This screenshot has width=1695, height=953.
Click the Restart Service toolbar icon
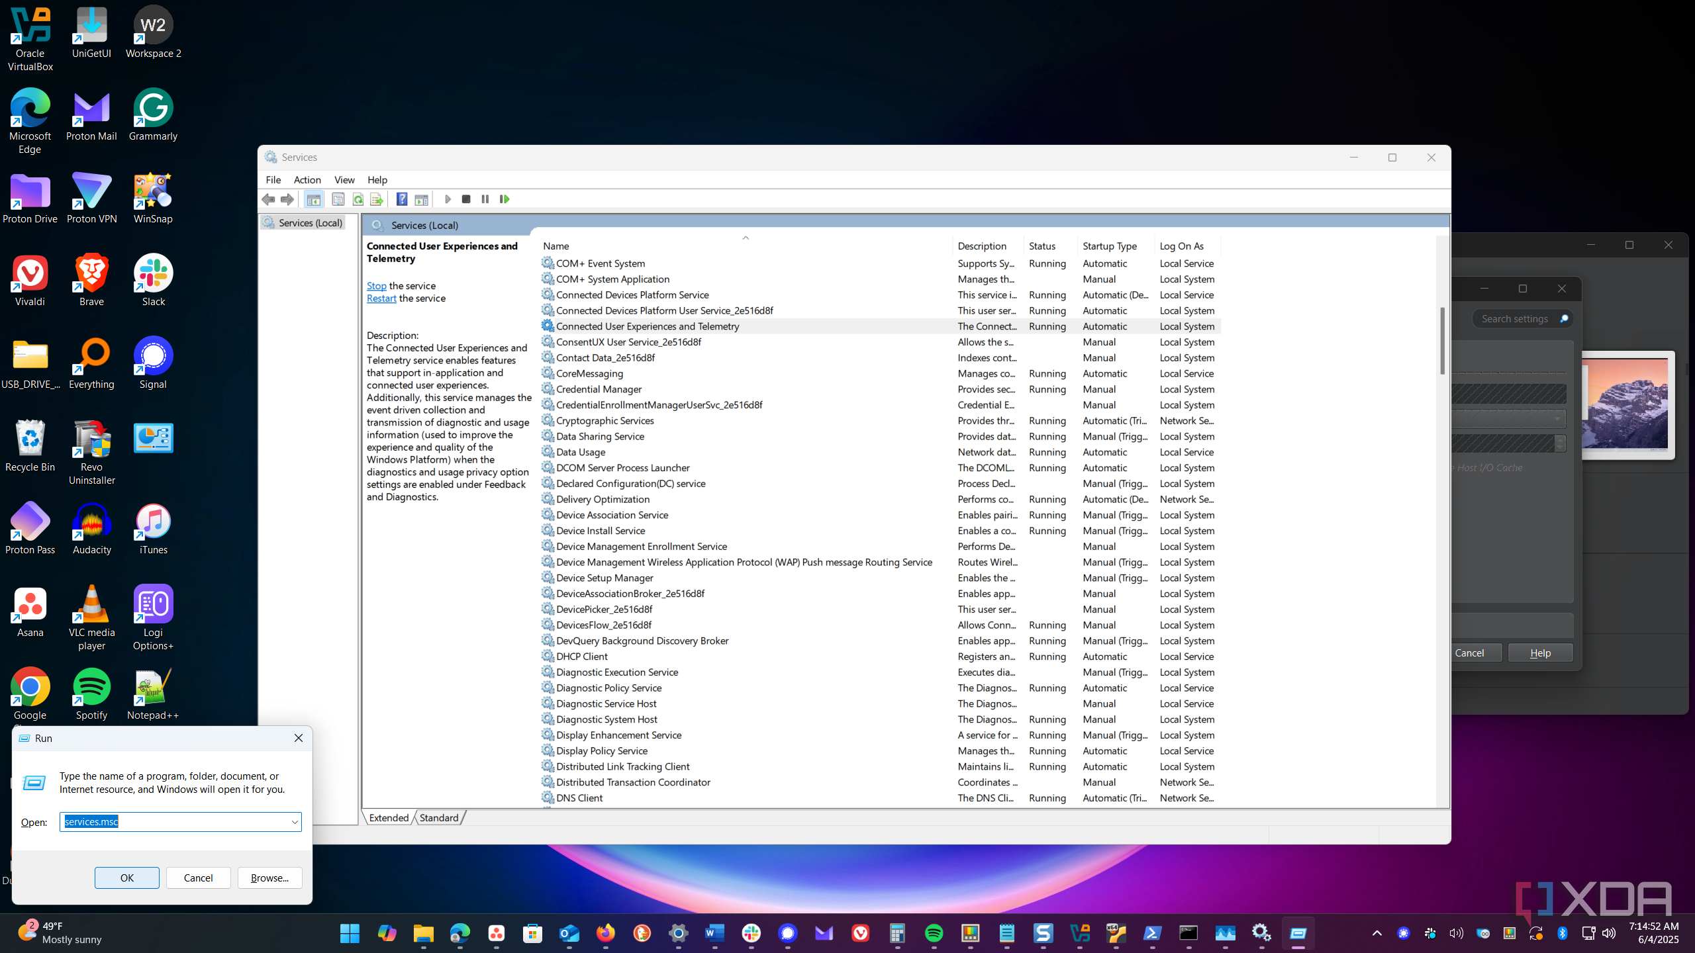tap(505, 199)
